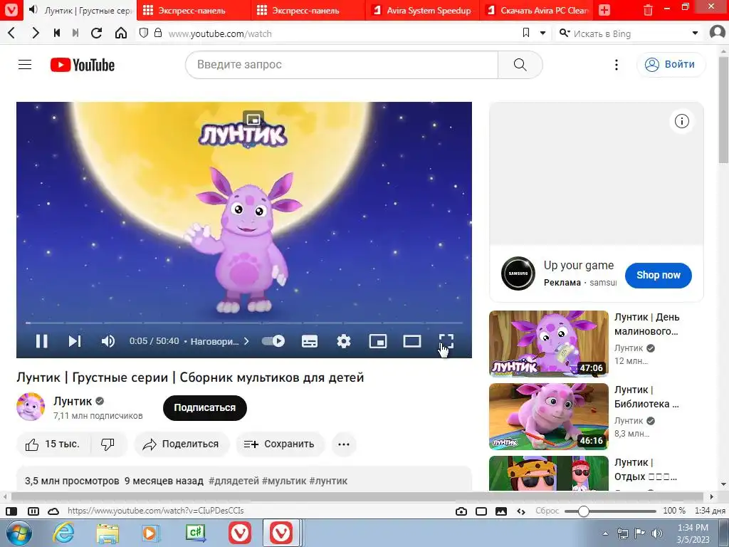The image size is (729, 547).
Task: Click Сброс to reset zoom
Action: (547, 511)
